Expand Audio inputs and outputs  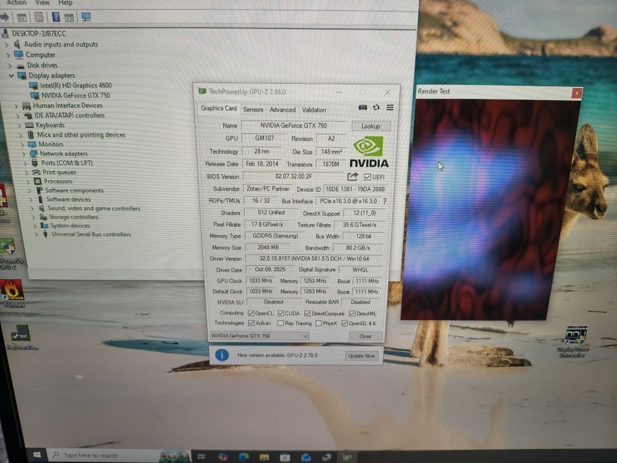tap(7, 44)
